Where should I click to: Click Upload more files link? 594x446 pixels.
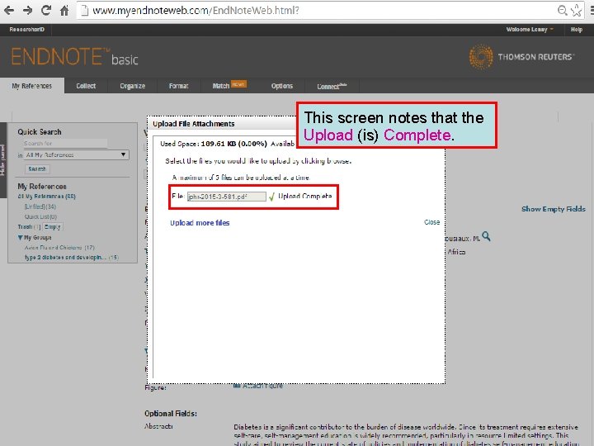[200, 223]
